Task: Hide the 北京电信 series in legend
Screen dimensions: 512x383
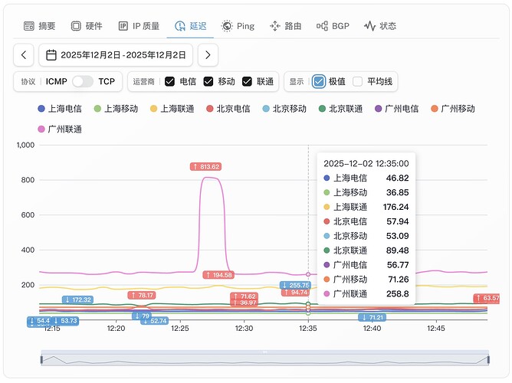Action: (228, 109)
